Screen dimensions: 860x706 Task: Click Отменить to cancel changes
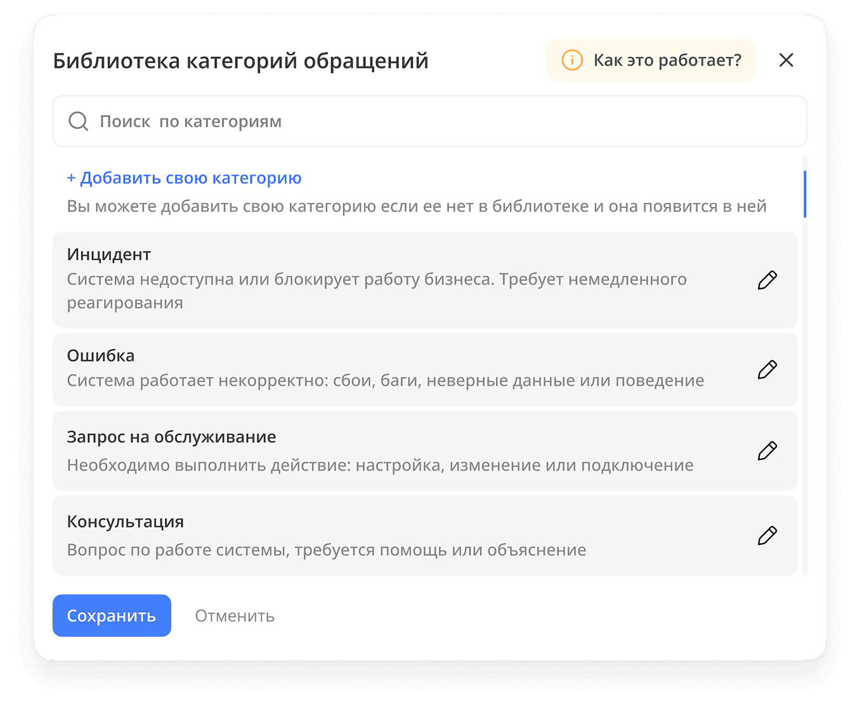coord(235,616)
